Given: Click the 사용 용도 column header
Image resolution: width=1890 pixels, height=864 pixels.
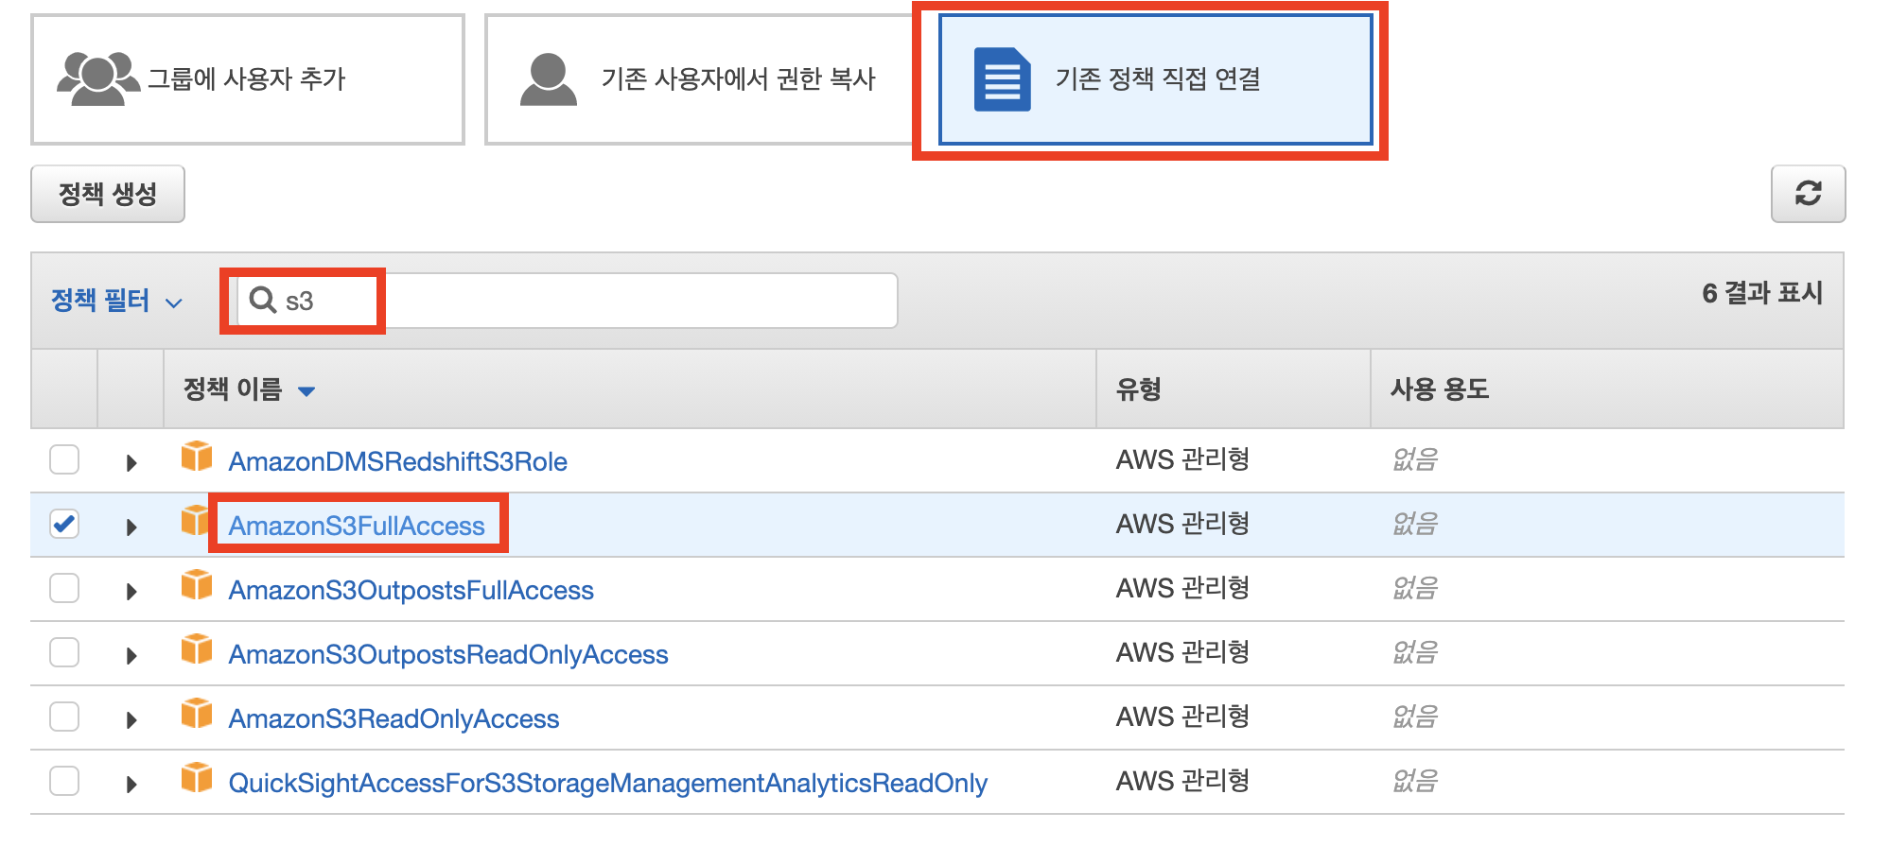Looking at the screenshot, I should [1439, 389].
